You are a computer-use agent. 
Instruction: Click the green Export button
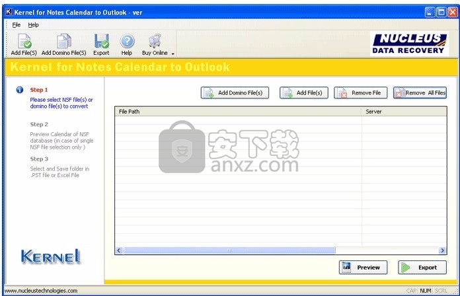pos(422,267)
